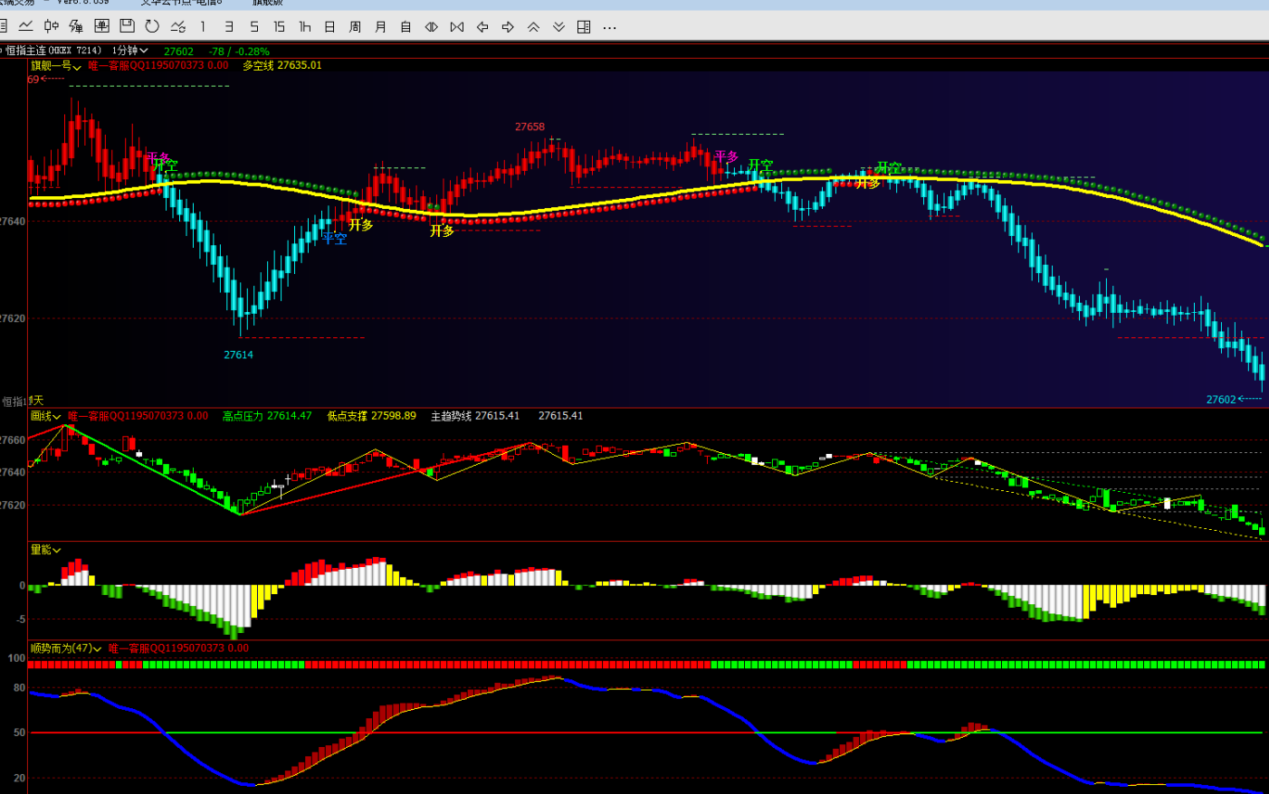The image size is (1269, 794).
Task: Click the 27658 high price label
Action: point(530,127)
